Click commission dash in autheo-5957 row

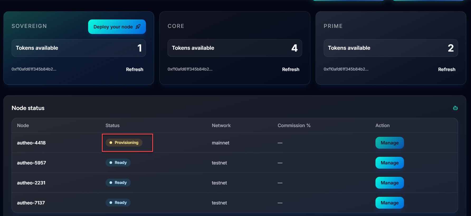[280, 163]
